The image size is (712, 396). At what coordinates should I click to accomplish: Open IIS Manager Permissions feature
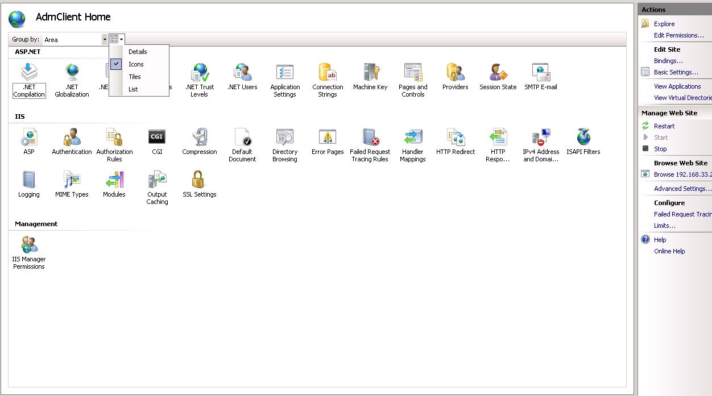29,252
